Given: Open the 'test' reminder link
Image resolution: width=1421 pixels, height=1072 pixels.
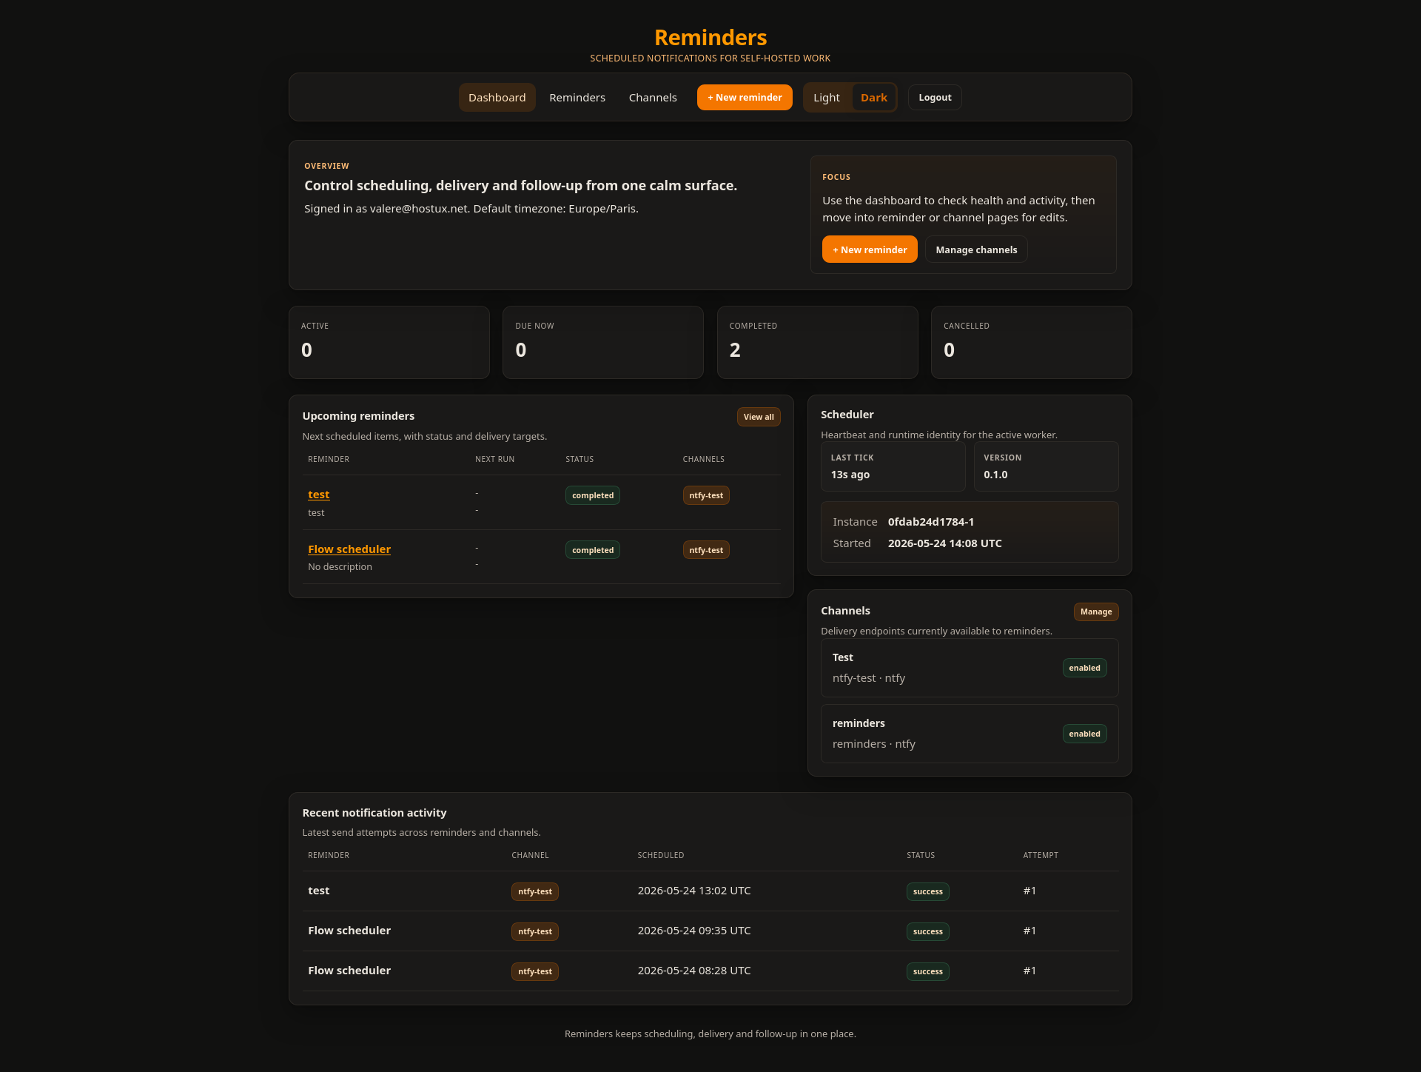Looking at the screenshot, I should (318, 495).
